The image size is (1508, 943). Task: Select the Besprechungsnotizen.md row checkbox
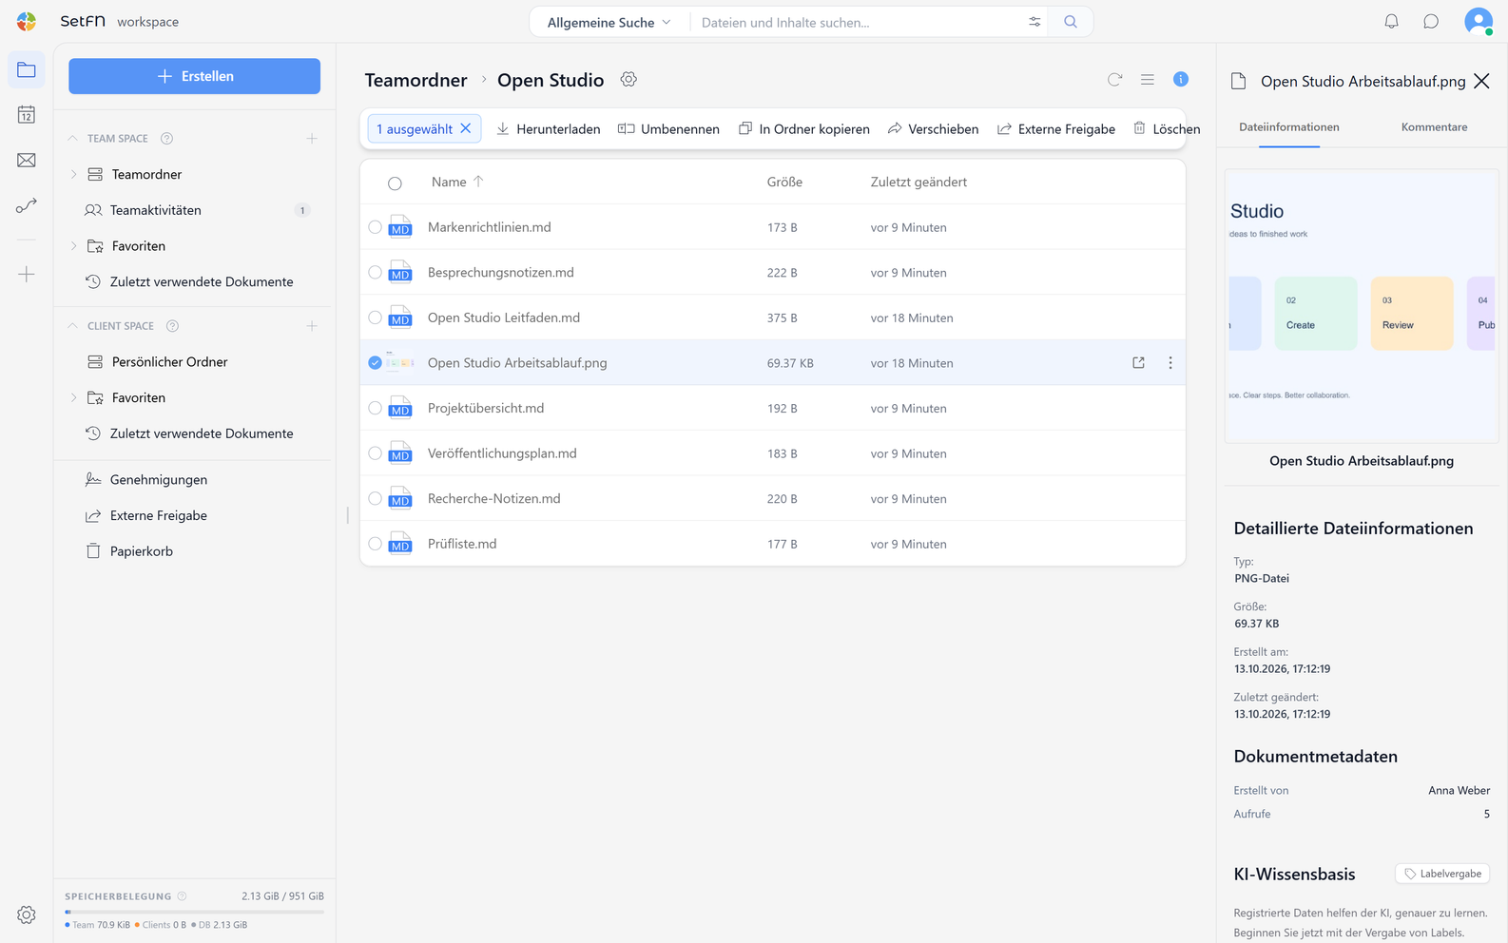coord(375,273)
